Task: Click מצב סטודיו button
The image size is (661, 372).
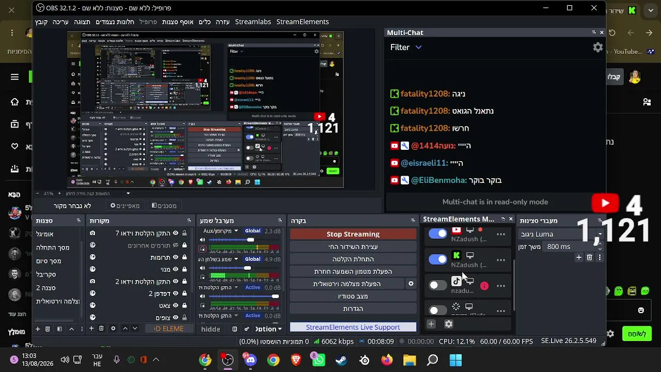Action: pos(353,296)
